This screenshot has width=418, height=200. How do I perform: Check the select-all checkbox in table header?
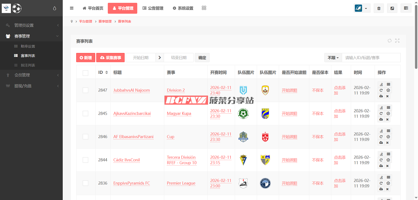tap(85, 73)
